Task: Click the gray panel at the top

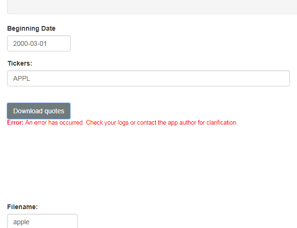Action: (x=152, y=7)
